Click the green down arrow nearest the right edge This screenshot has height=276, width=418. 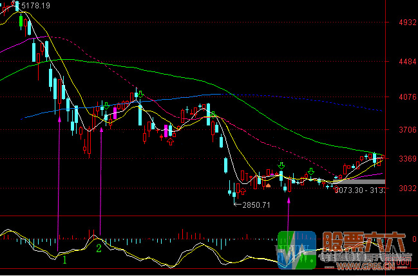[311, 172]
